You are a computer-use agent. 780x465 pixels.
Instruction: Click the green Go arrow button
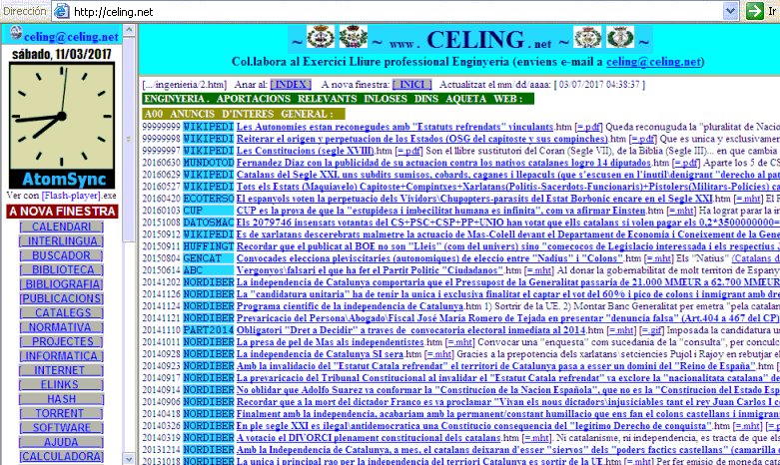click(x=755, y=10)
